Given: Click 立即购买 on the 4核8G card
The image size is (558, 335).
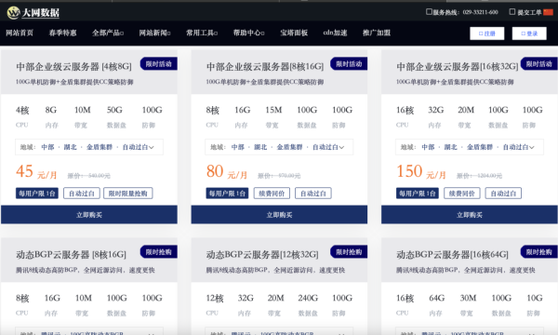Looking at the screenshot, I should pyautogui.click(x=89, y=215).
